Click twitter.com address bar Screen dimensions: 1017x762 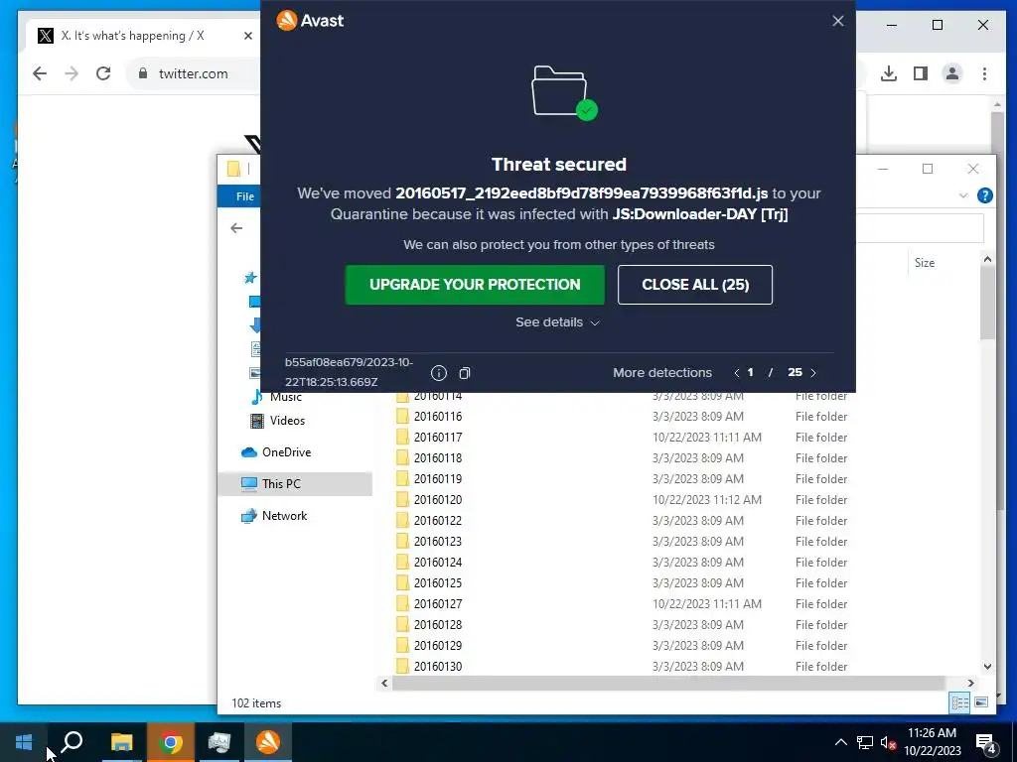194,73
